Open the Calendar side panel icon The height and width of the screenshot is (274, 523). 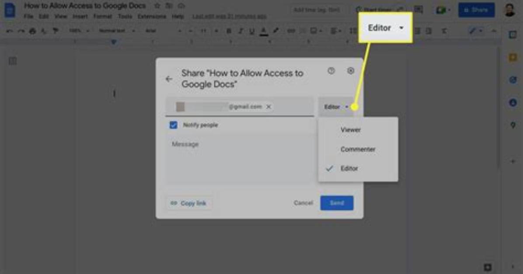tap(513, 34)
